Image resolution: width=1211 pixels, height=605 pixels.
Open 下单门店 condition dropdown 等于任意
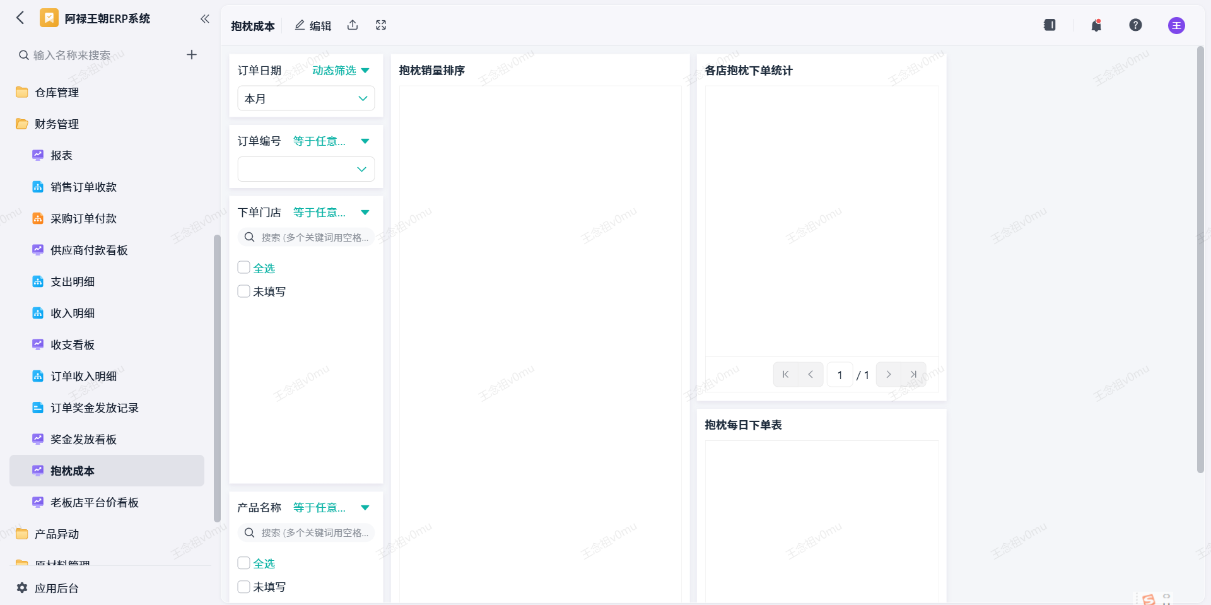331,213
